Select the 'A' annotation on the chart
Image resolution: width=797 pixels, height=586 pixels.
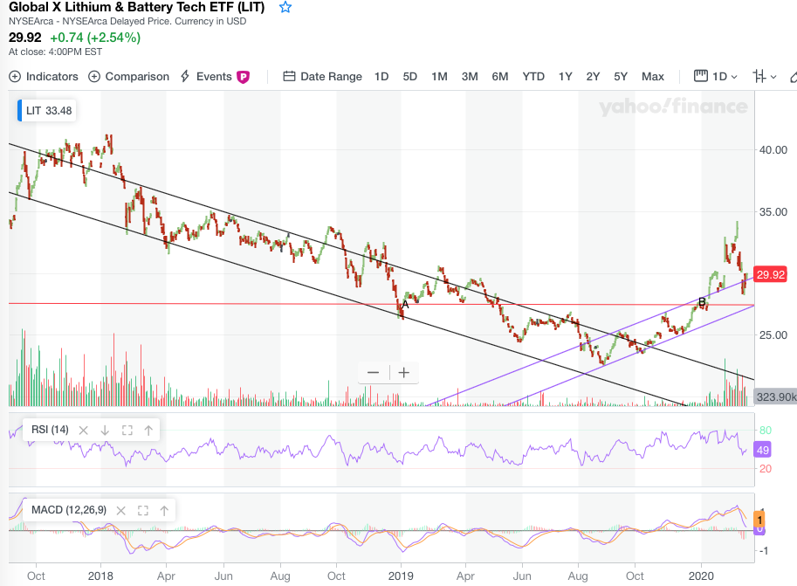(x=405, y=305)
